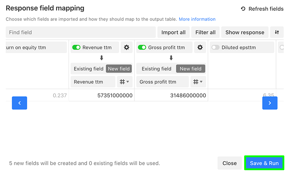The height and width of the screenshot is (172, 289).
Task: Select Existing field under Revenue ttm
Action: click(x=89, y=69)
